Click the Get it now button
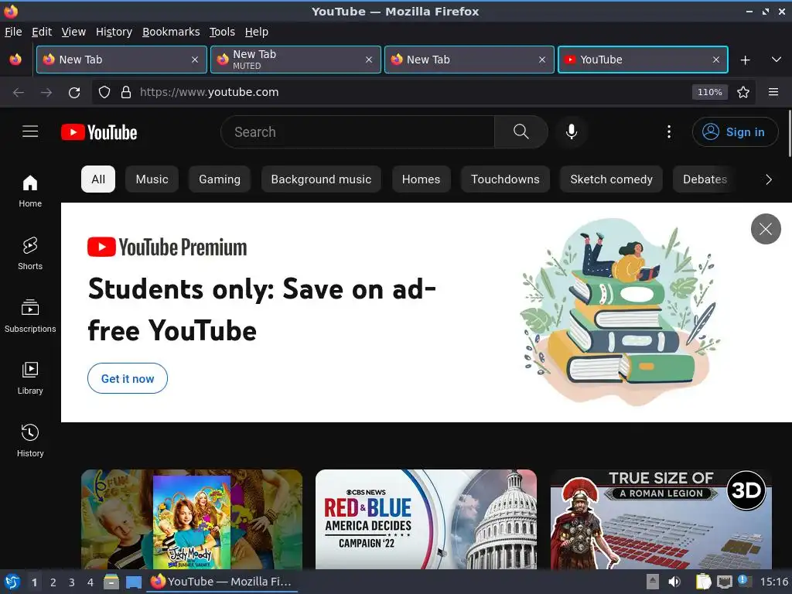 [x=128, y=378]
